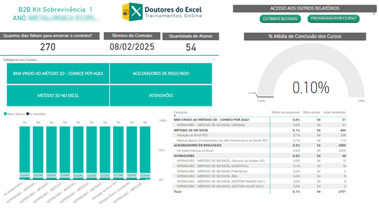Screen dimensions: 379x213
Task: Click the Término do Contrato date card
Action: click(132, 47)
